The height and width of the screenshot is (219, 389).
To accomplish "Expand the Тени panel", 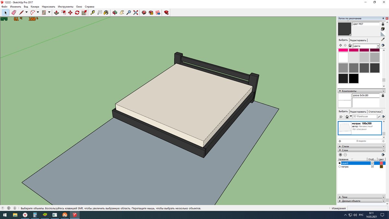I will point(339,197).
